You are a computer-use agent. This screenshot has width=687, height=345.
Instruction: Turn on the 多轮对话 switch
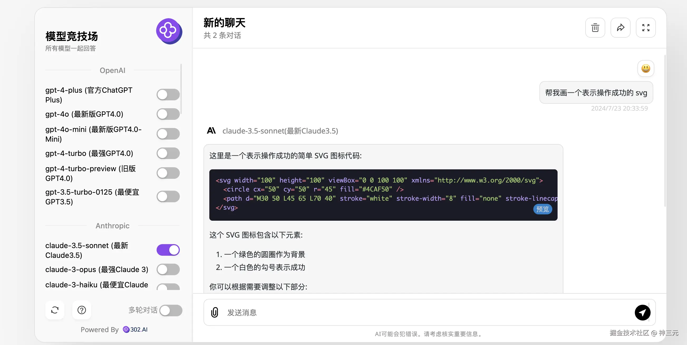[x=171, y=310]
